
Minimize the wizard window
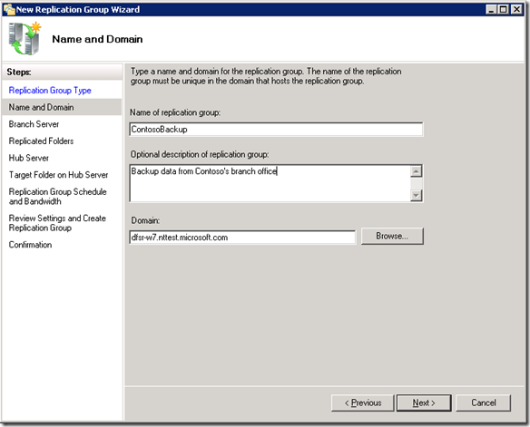click(491, 9)
